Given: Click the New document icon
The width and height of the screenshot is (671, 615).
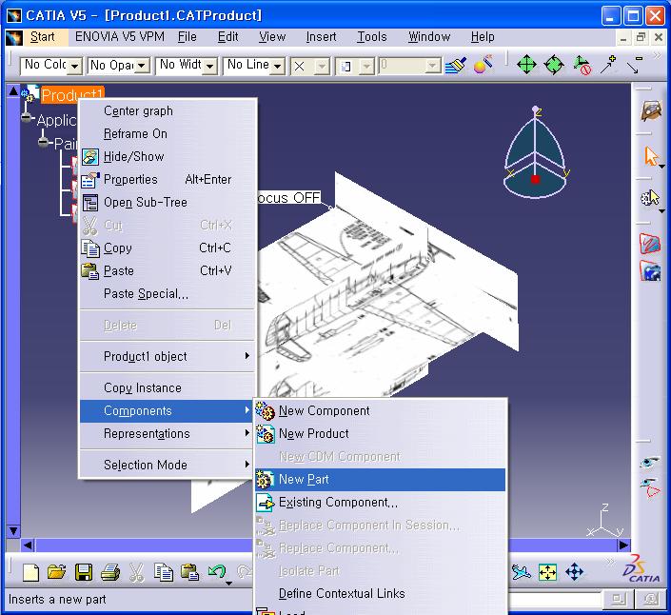Looking at the screenshot, I should (31, 572).
